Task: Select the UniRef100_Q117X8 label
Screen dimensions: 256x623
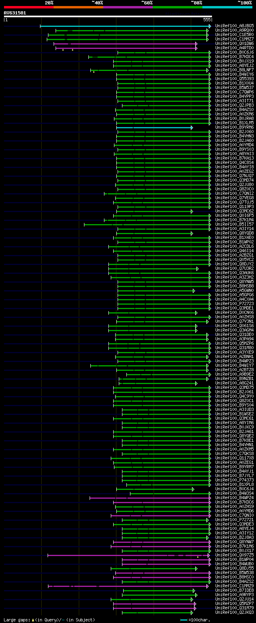Action: (x=234, y=458)
